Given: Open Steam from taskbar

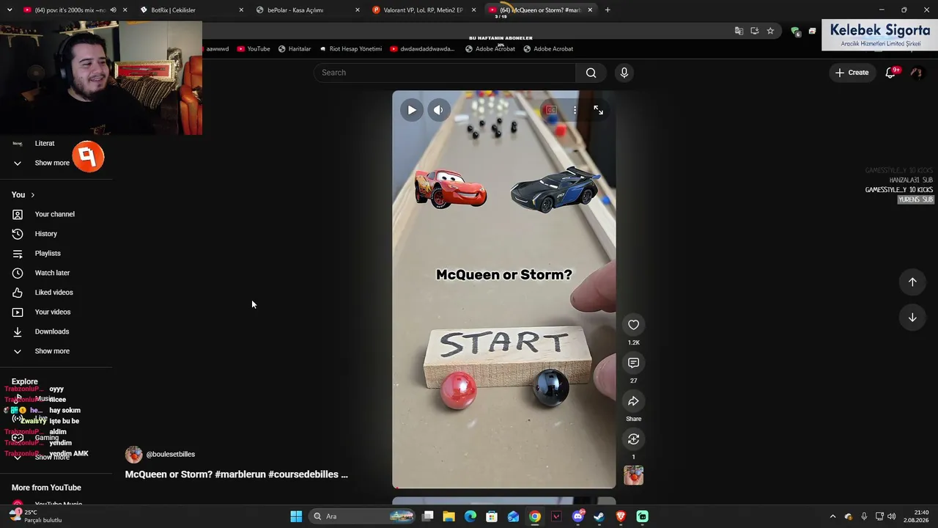Looking at the screenshot, I should click(x=599, y=516).
